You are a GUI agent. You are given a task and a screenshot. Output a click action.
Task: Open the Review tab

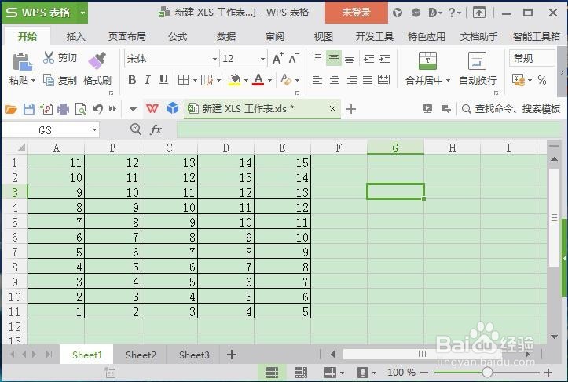point(275,37)
